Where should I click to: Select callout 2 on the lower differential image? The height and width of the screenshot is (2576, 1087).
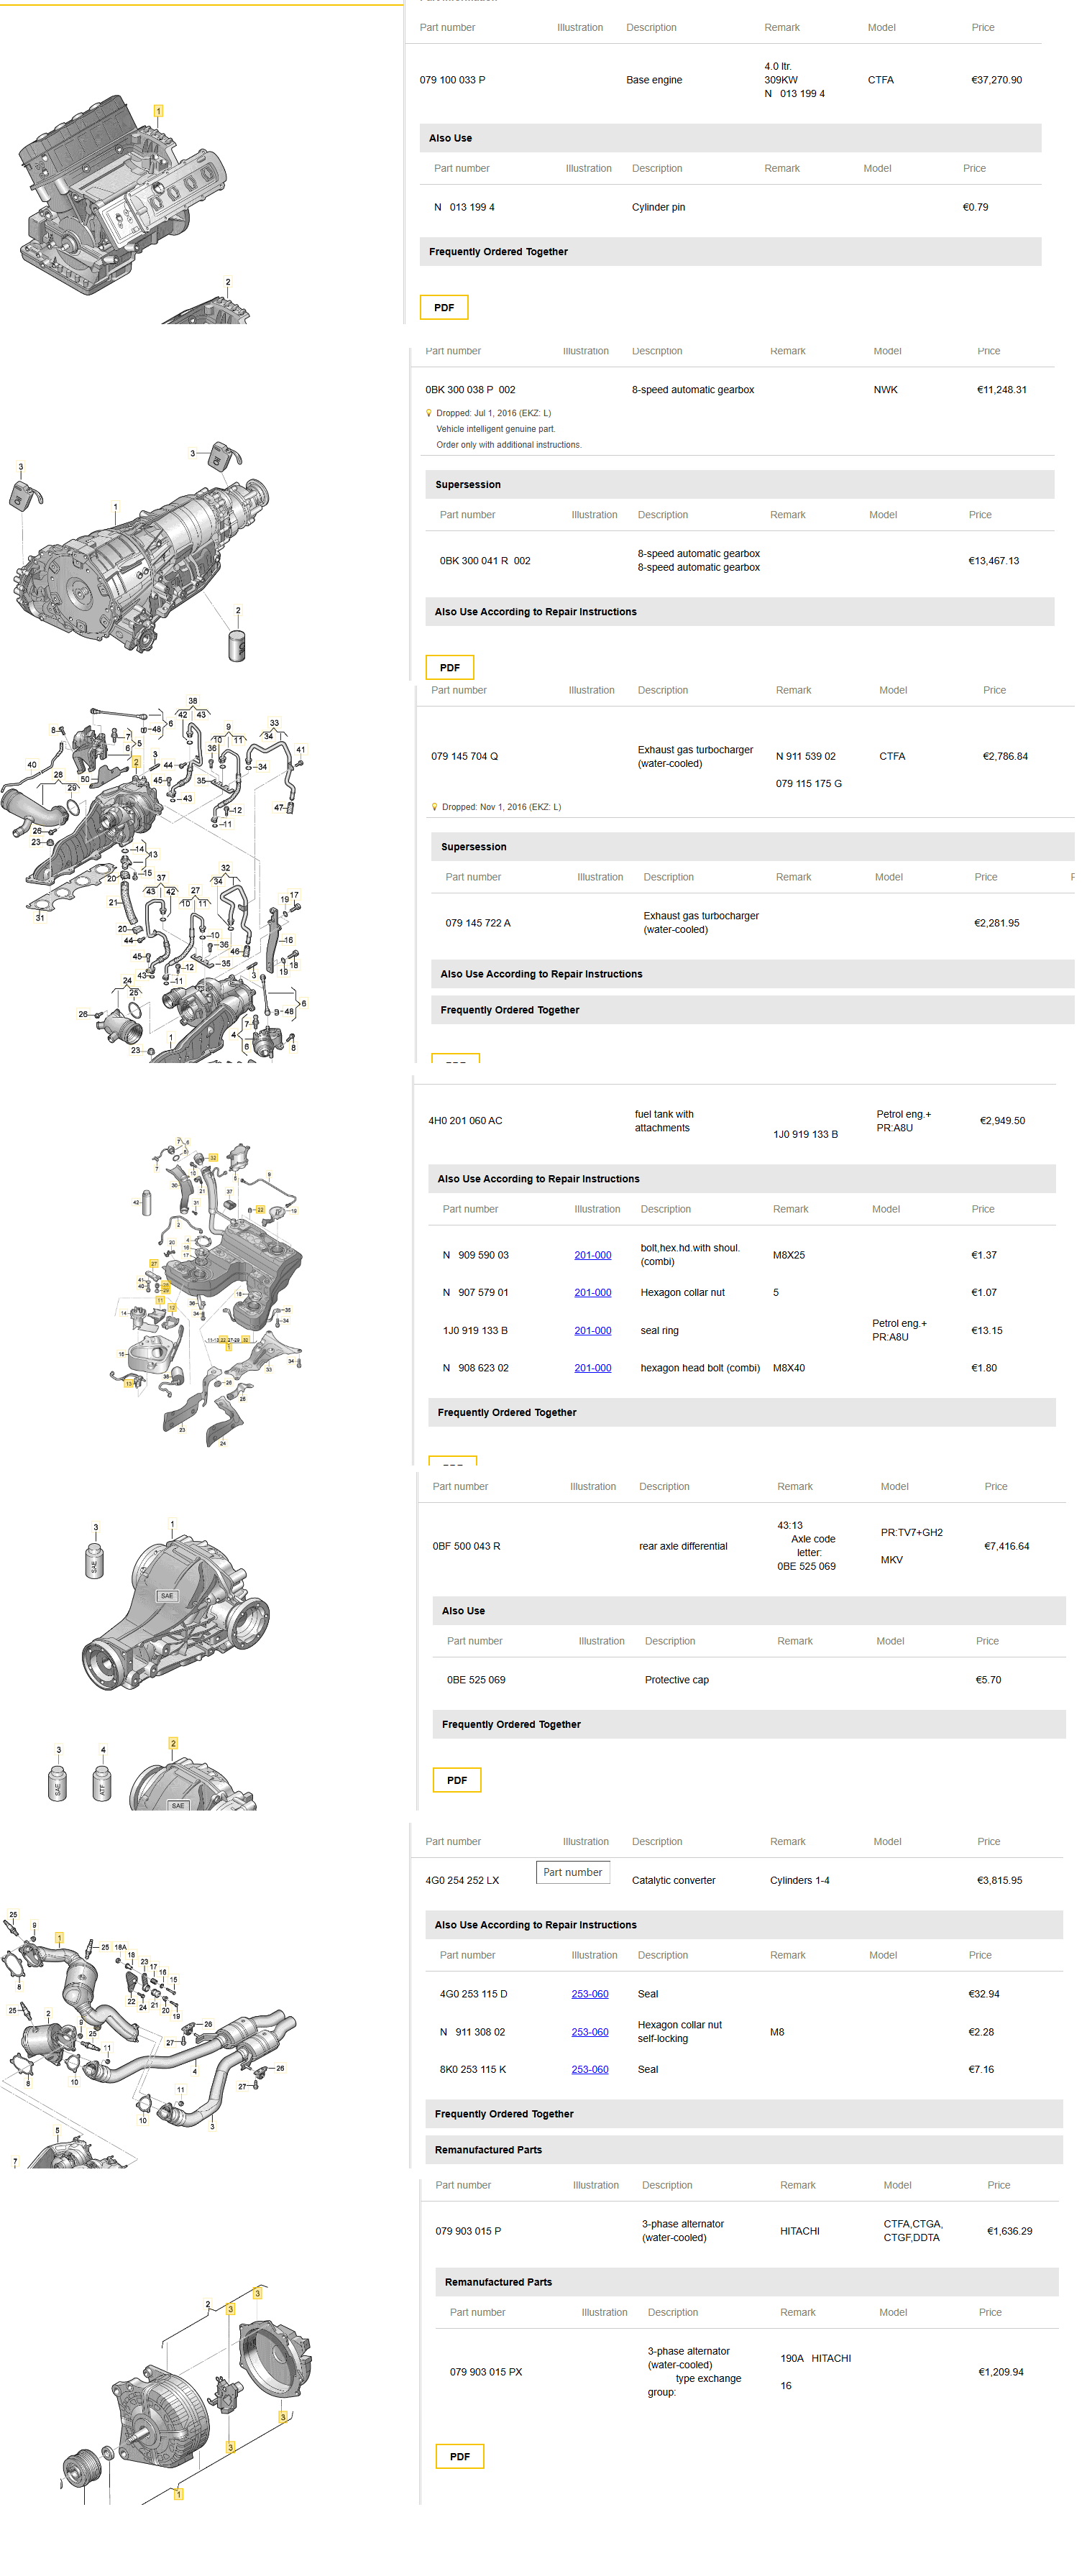coord(173,1743)
